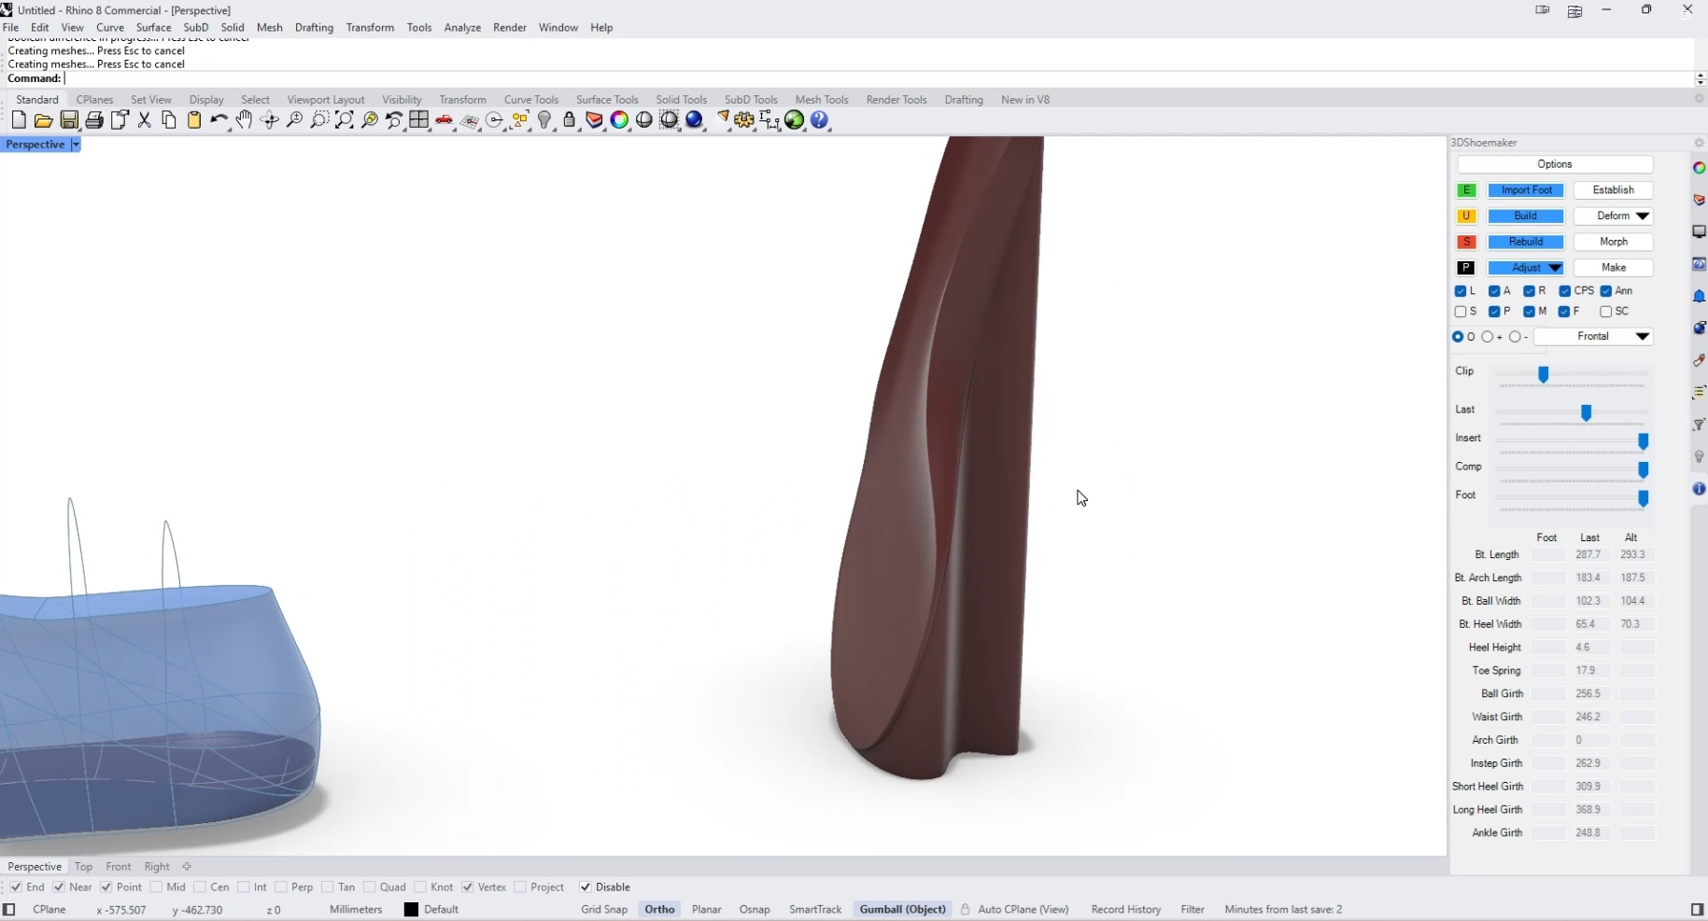Click the Morph button
The height and width of the screenshot is (921, 1708).
1613,242
